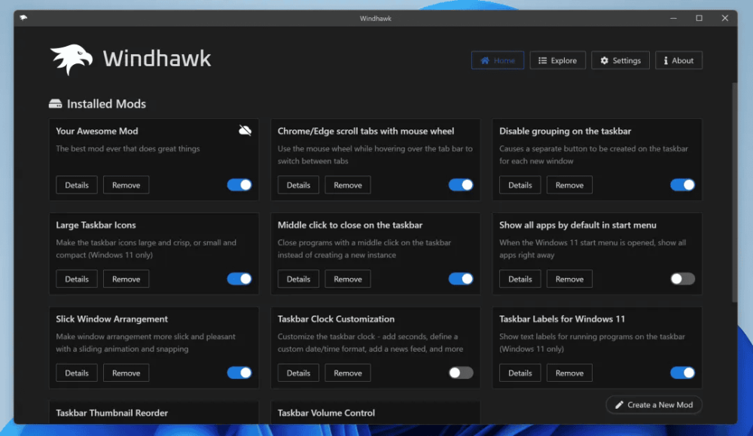Close the Windhawk window

click(x=724, y=18)
